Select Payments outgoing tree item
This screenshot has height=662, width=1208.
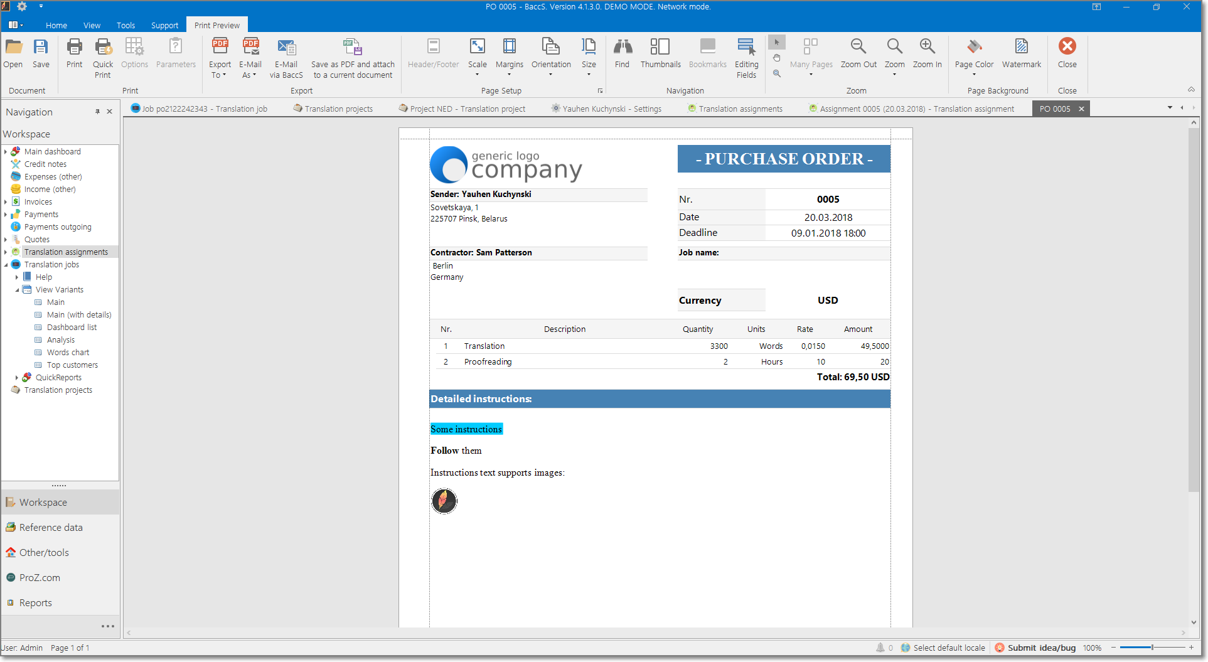point(58,227)
